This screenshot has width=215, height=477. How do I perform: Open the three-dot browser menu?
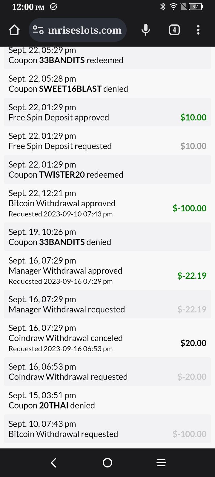click(x=198, y=30)
